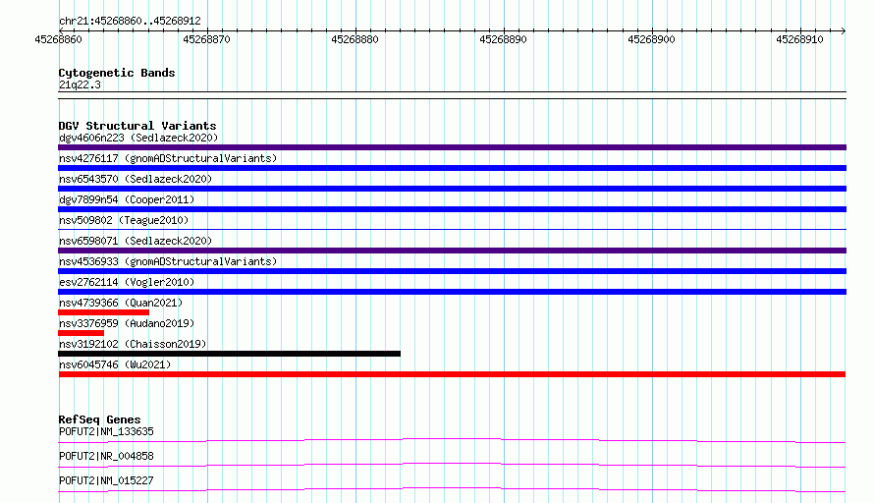This screenshot has height=503, width=874.
Task: Click the blue bar under nsv6543570
Action: (452, 189)
